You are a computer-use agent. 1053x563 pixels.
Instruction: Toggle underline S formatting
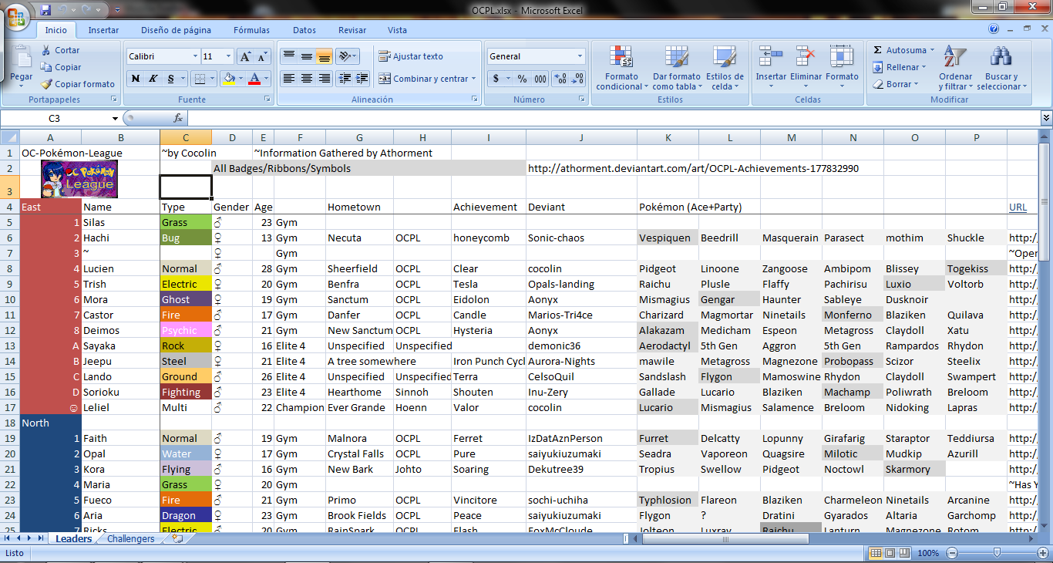coord(170,79)
